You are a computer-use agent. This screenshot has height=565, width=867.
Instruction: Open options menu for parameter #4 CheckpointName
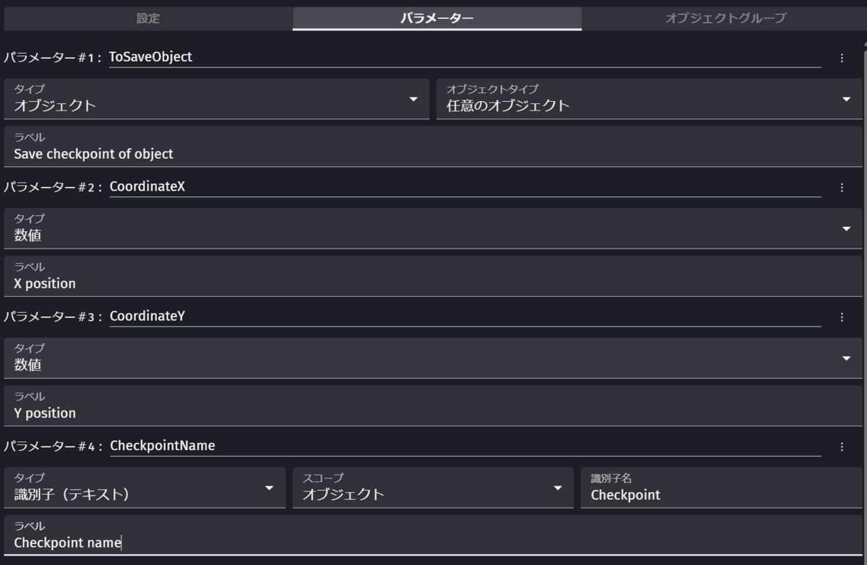coord(842,447)
